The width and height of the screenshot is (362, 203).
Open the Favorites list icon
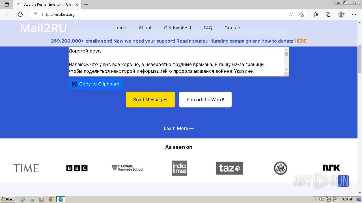pos(316,14)
